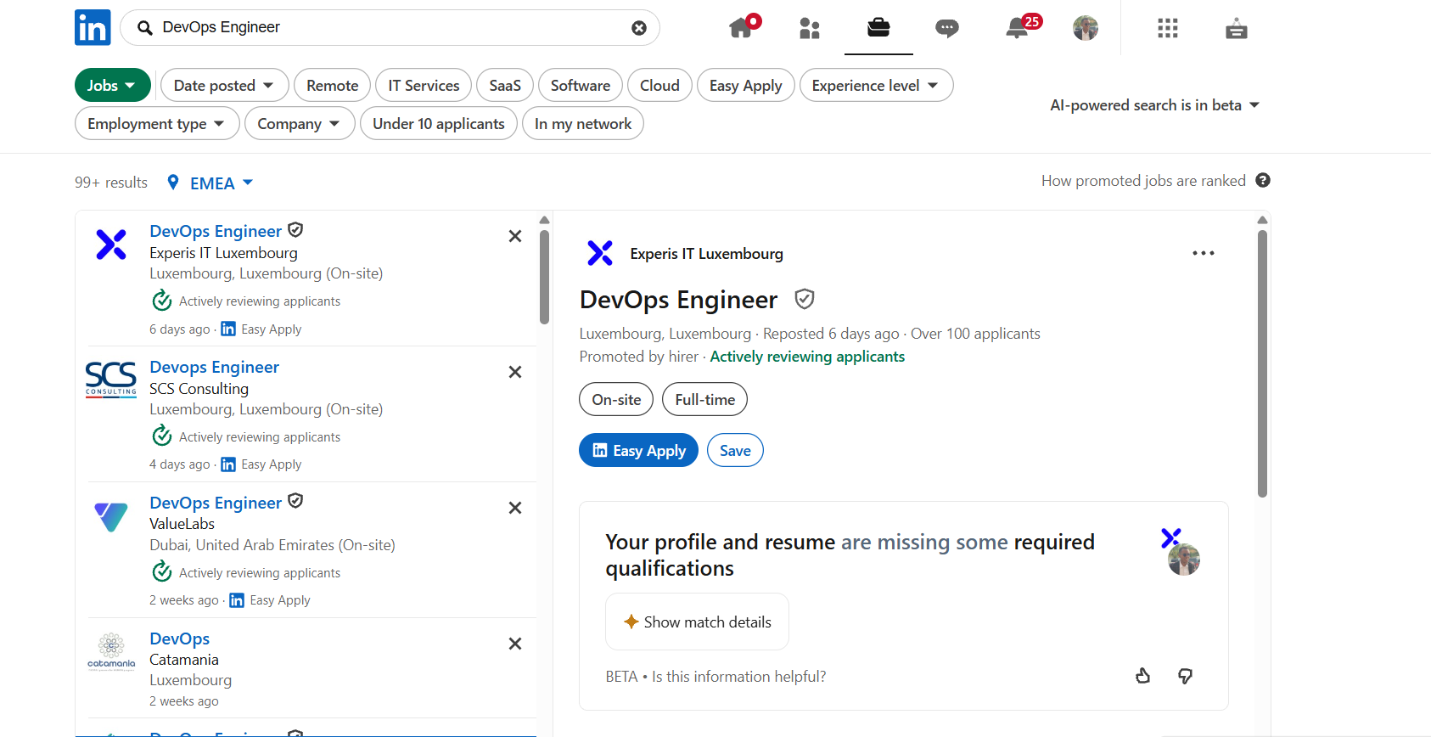Click the thumbs down feedback icon
The height and width of the screenshot is (737, 1431).
coord(1186,676)
